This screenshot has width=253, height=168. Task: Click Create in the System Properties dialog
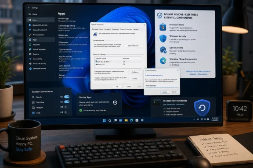pyautogui.click(x=135, y=79)
